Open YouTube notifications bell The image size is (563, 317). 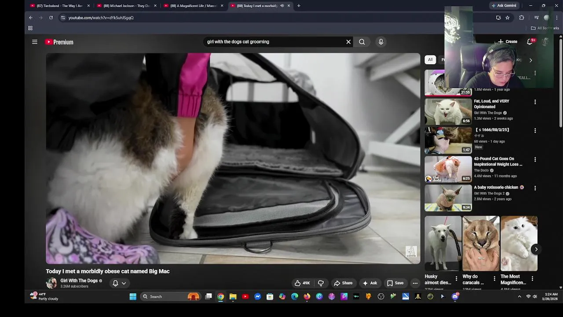[x=530, y=42]
